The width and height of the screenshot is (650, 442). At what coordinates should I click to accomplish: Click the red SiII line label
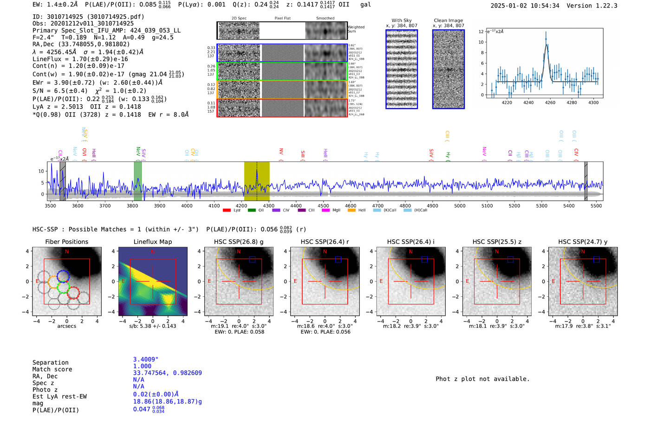(303, 155)
